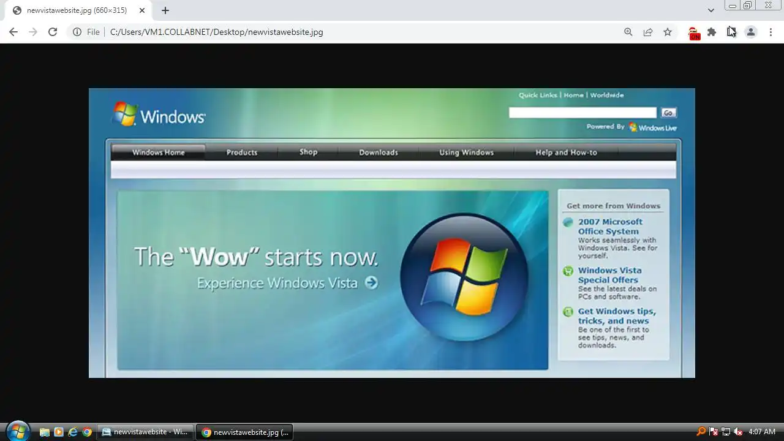Open the 4:07 AM system clock
This screenshot has width=784, height=441.
[x=762, y=432]
